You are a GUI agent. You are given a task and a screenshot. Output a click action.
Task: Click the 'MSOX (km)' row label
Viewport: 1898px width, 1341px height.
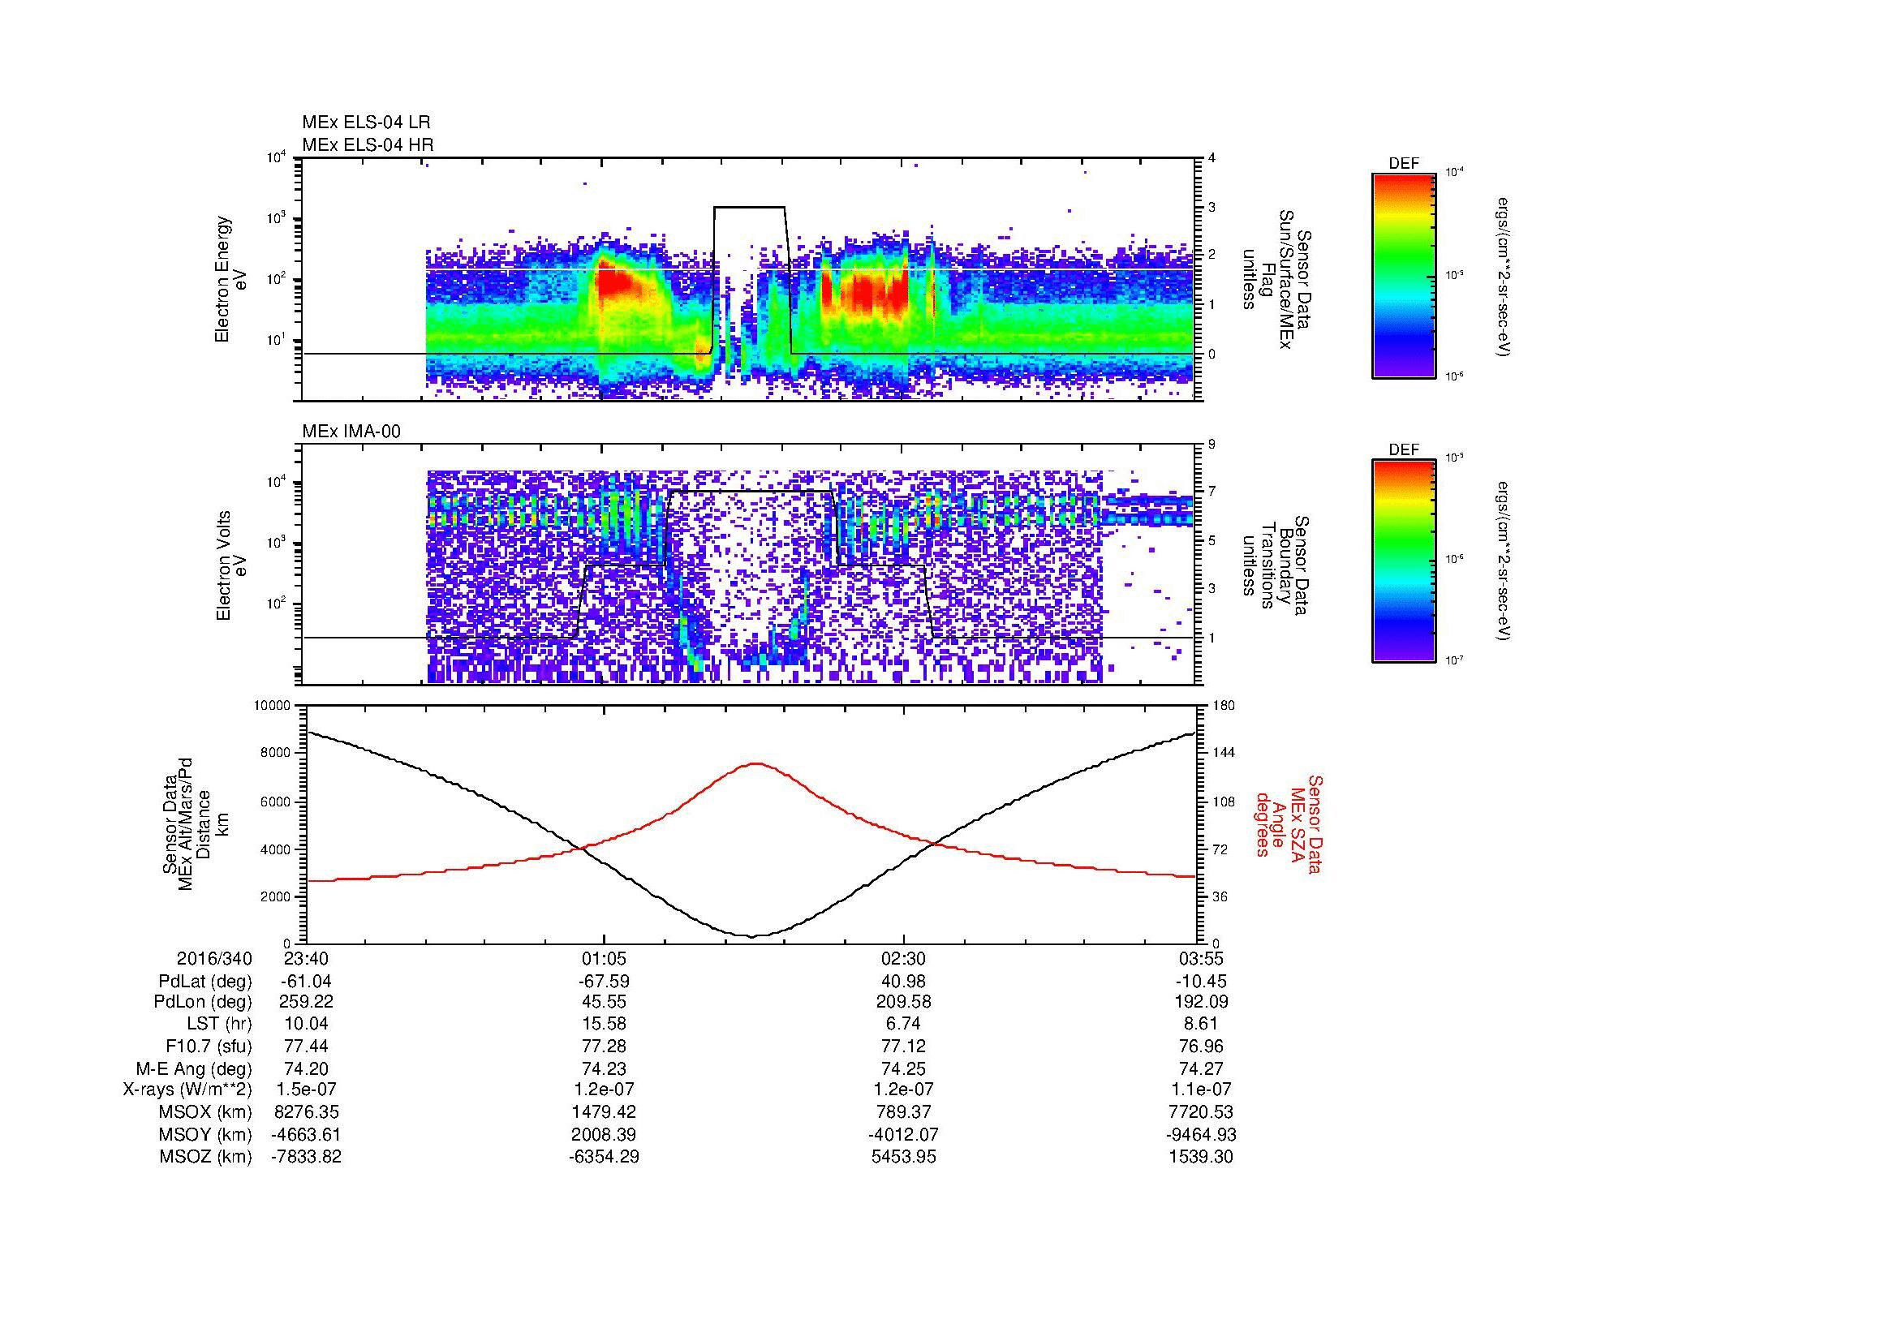[206, 1112]
